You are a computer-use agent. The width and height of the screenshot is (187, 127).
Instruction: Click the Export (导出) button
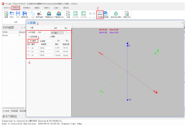(67, 41)
